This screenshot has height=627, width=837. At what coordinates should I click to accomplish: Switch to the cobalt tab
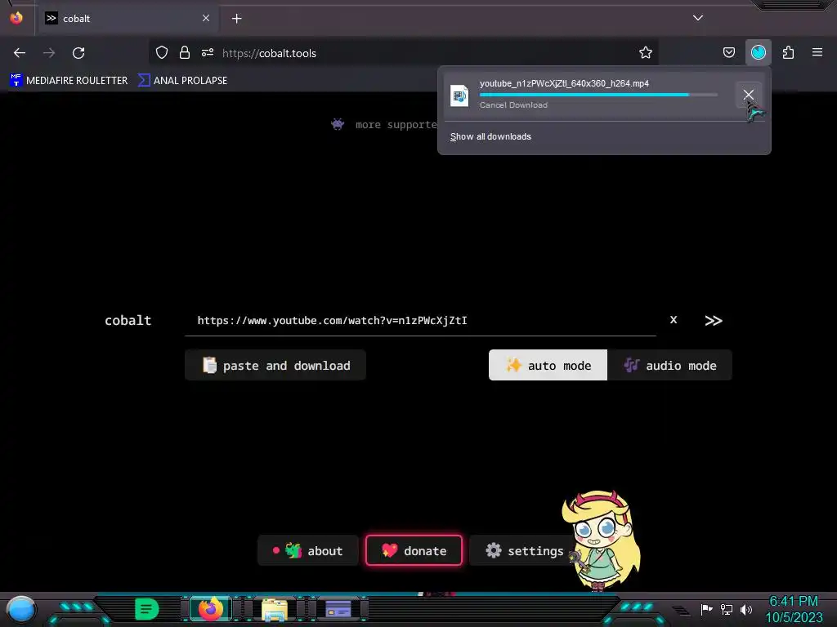(x=127, y=19)
